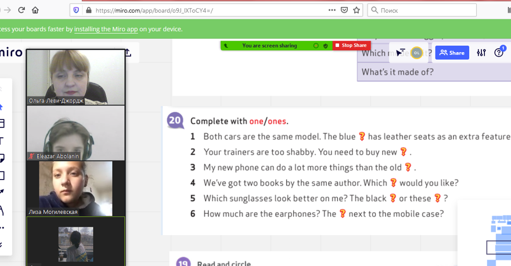Screen dimensions: 511x266
Task: Click the blue Share button
Action: (x=452, y=53)
